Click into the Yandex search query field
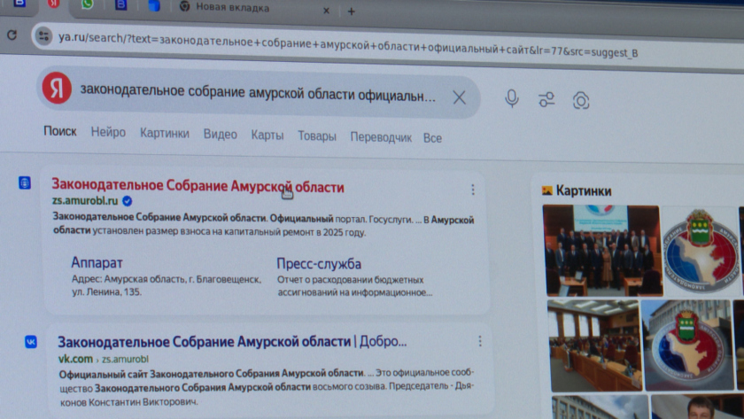Screen dimensions: 744x419 (258, 93)
